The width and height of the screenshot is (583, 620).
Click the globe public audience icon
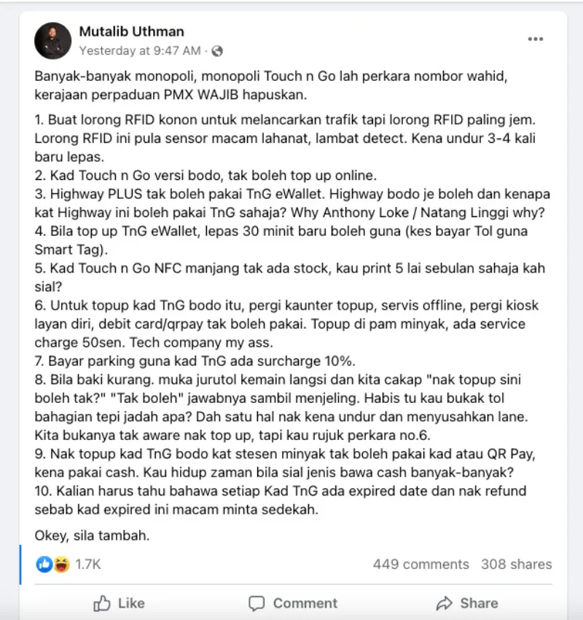click(x=216, y=51)
